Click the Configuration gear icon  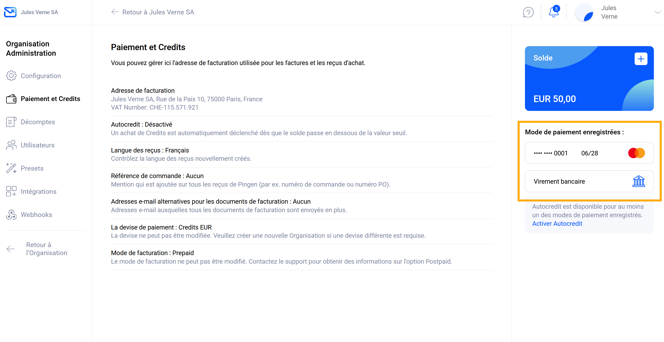point(11,76)
